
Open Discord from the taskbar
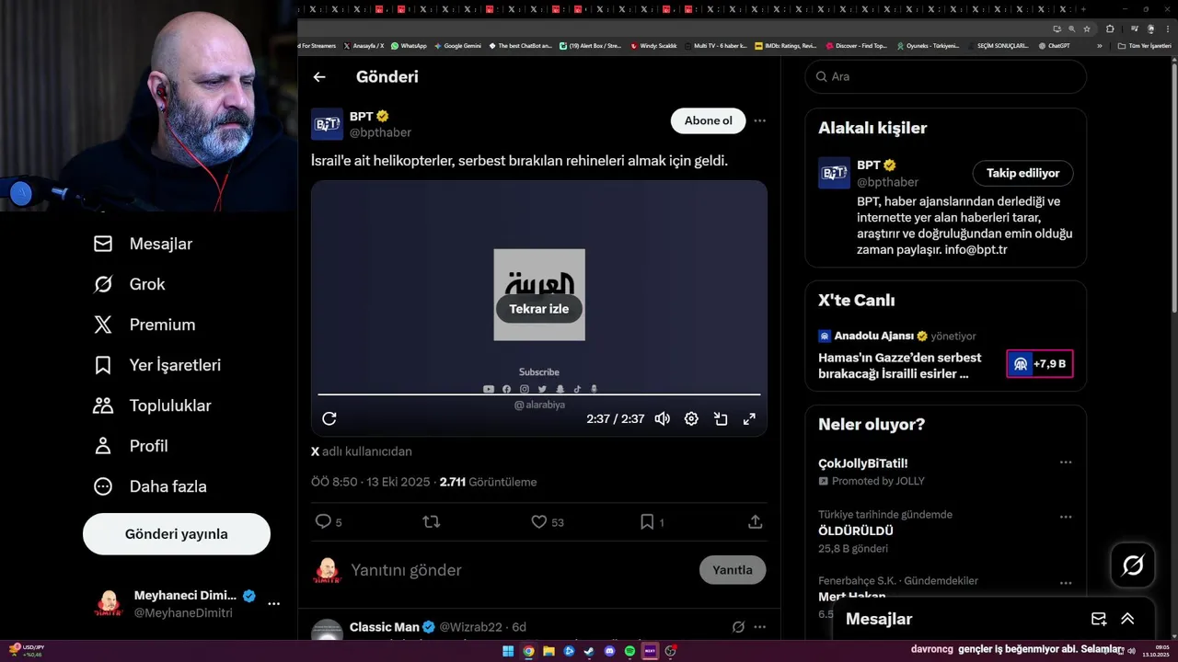pos(609,651)
